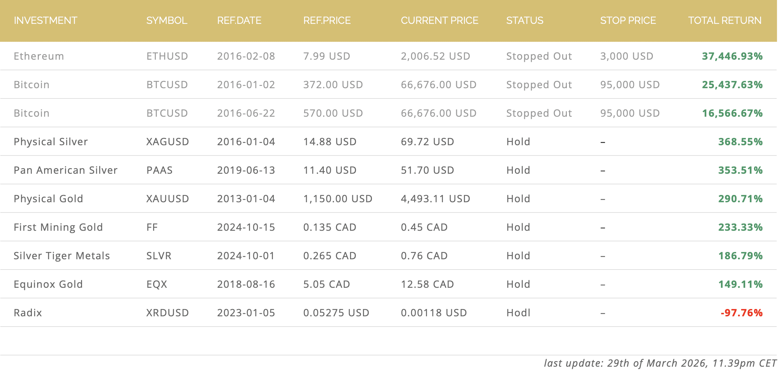Select the First Mining Gold row name
The width and height of the screenshot is (778, 370).
(x=58, y=227)
